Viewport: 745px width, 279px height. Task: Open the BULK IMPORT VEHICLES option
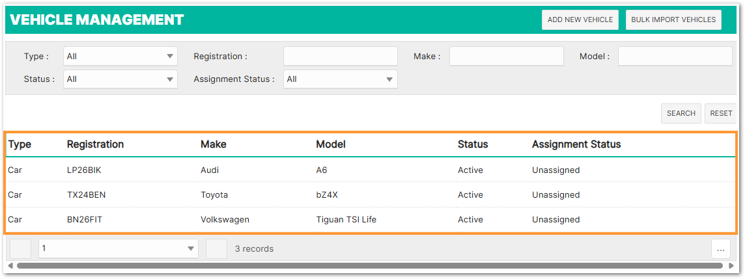(673, 20)
